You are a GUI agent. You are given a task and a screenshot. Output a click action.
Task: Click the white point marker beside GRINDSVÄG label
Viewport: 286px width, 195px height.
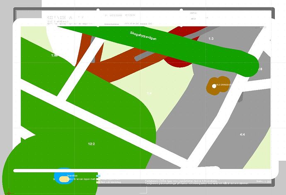(x=214, y=86)
